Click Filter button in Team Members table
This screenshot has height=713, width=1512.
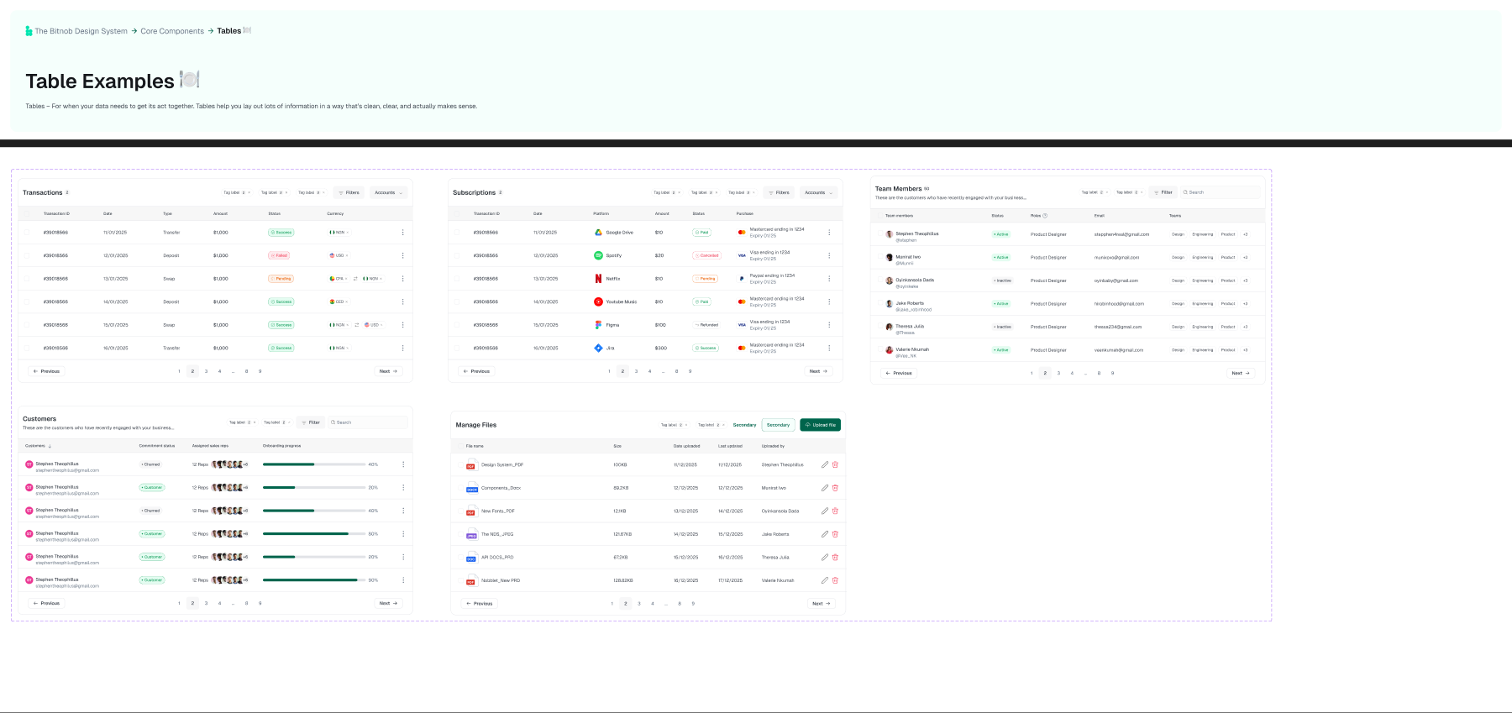(x=1163, y=192)
